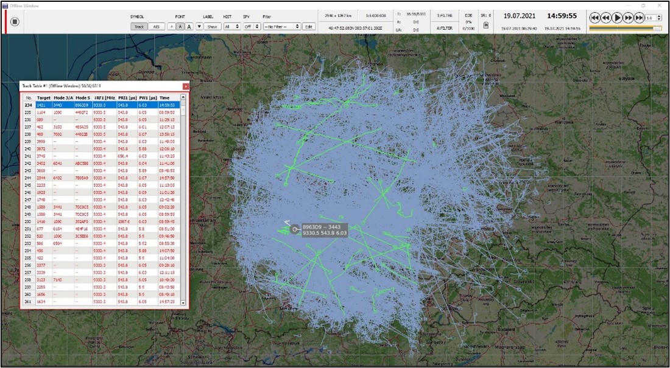The height and width of the screenshot is (368, 670).
Task: Select the AIS symbol mode
Action: tap(156, 27)
